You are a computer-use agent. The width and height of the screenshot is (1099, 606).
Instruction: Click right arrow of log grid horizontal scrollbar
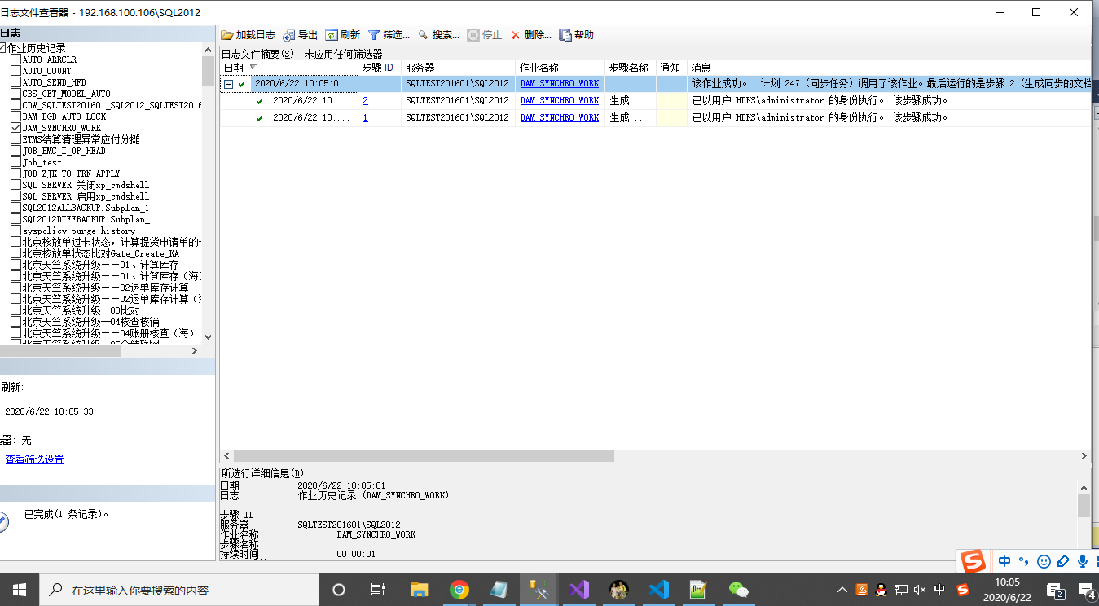coord(1084,456)
